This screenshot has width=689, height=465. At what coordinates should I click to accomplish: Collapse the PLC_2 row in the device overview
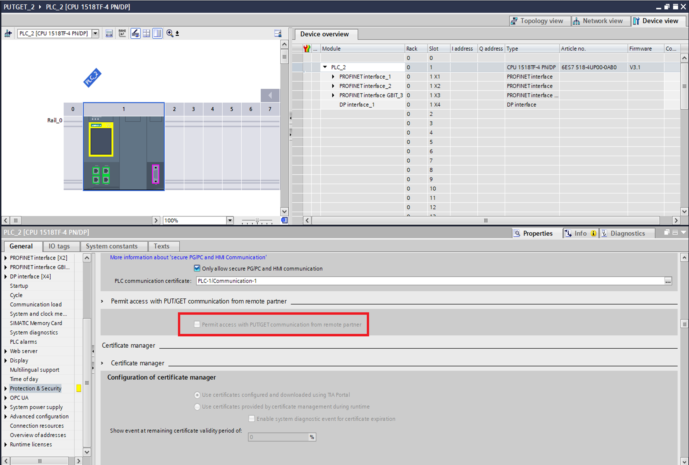325,67
